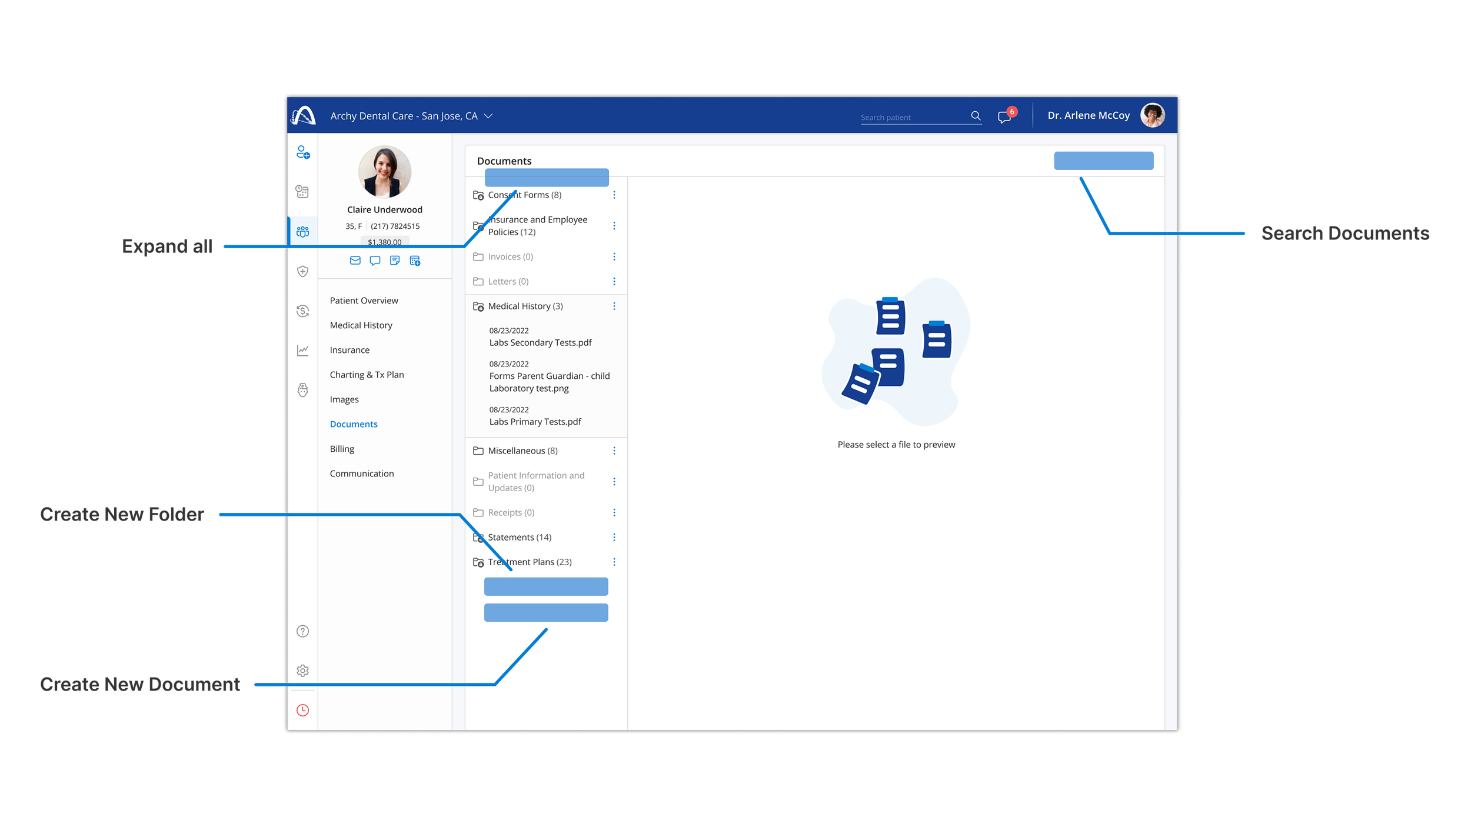
Task: Click the add new patient icon
Action: [x=303, y=152]
